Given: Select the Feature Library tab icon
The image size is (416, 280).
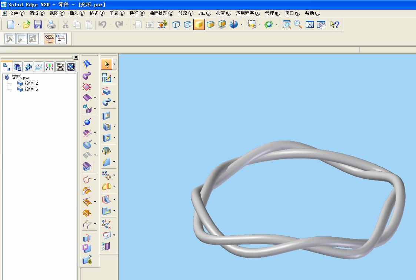Looking at the screenshot, I should pyautogui.click(x=17, y=67).
